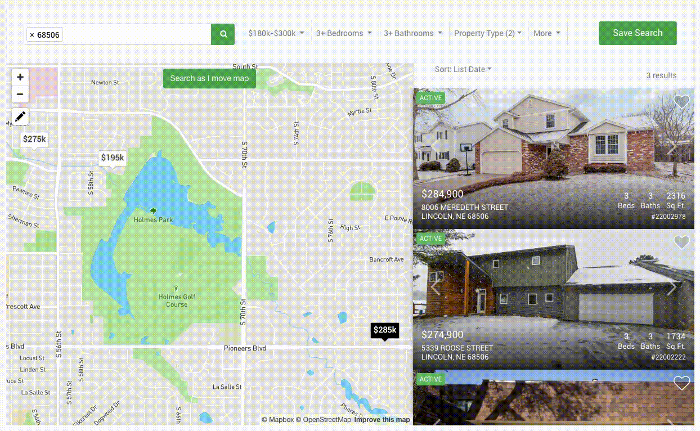View previous photo of 8006 Meredeth listing
The height and width of the screenshot is (431, 700).
coord(434,147)
